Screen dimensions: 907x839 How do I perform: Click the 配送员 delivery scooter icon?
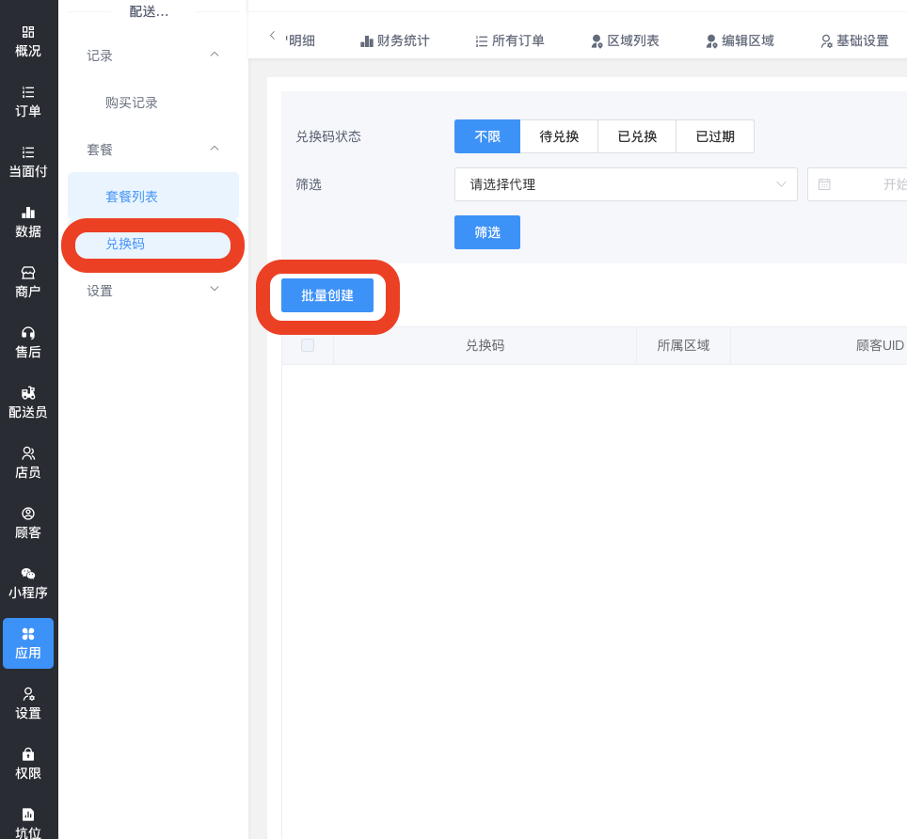click(28, 393)
